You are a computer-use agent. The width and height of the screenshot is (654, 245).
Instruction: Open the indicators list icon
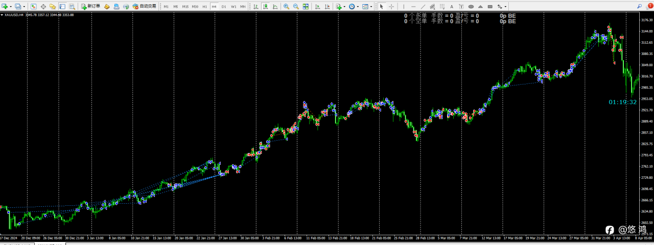(339, 7)
